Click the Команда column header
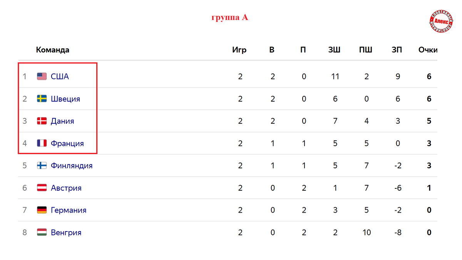The height and width of the screenshot is (260, 462). tap(53, 50)
